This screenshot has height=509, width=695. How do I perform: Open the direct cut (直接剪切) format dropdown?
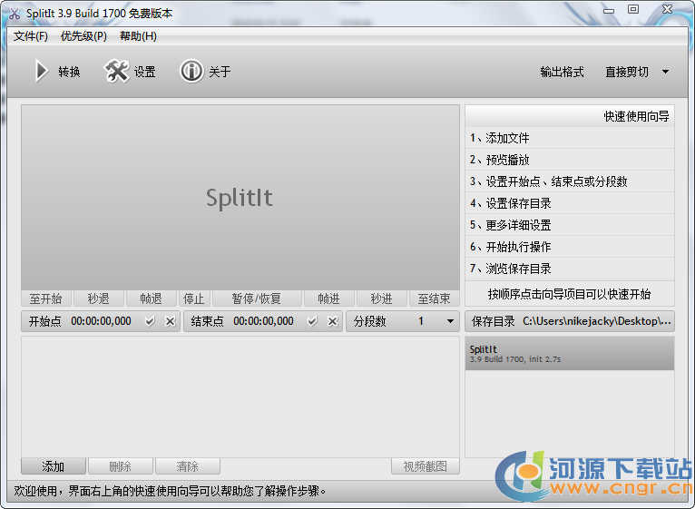point(664,72)
